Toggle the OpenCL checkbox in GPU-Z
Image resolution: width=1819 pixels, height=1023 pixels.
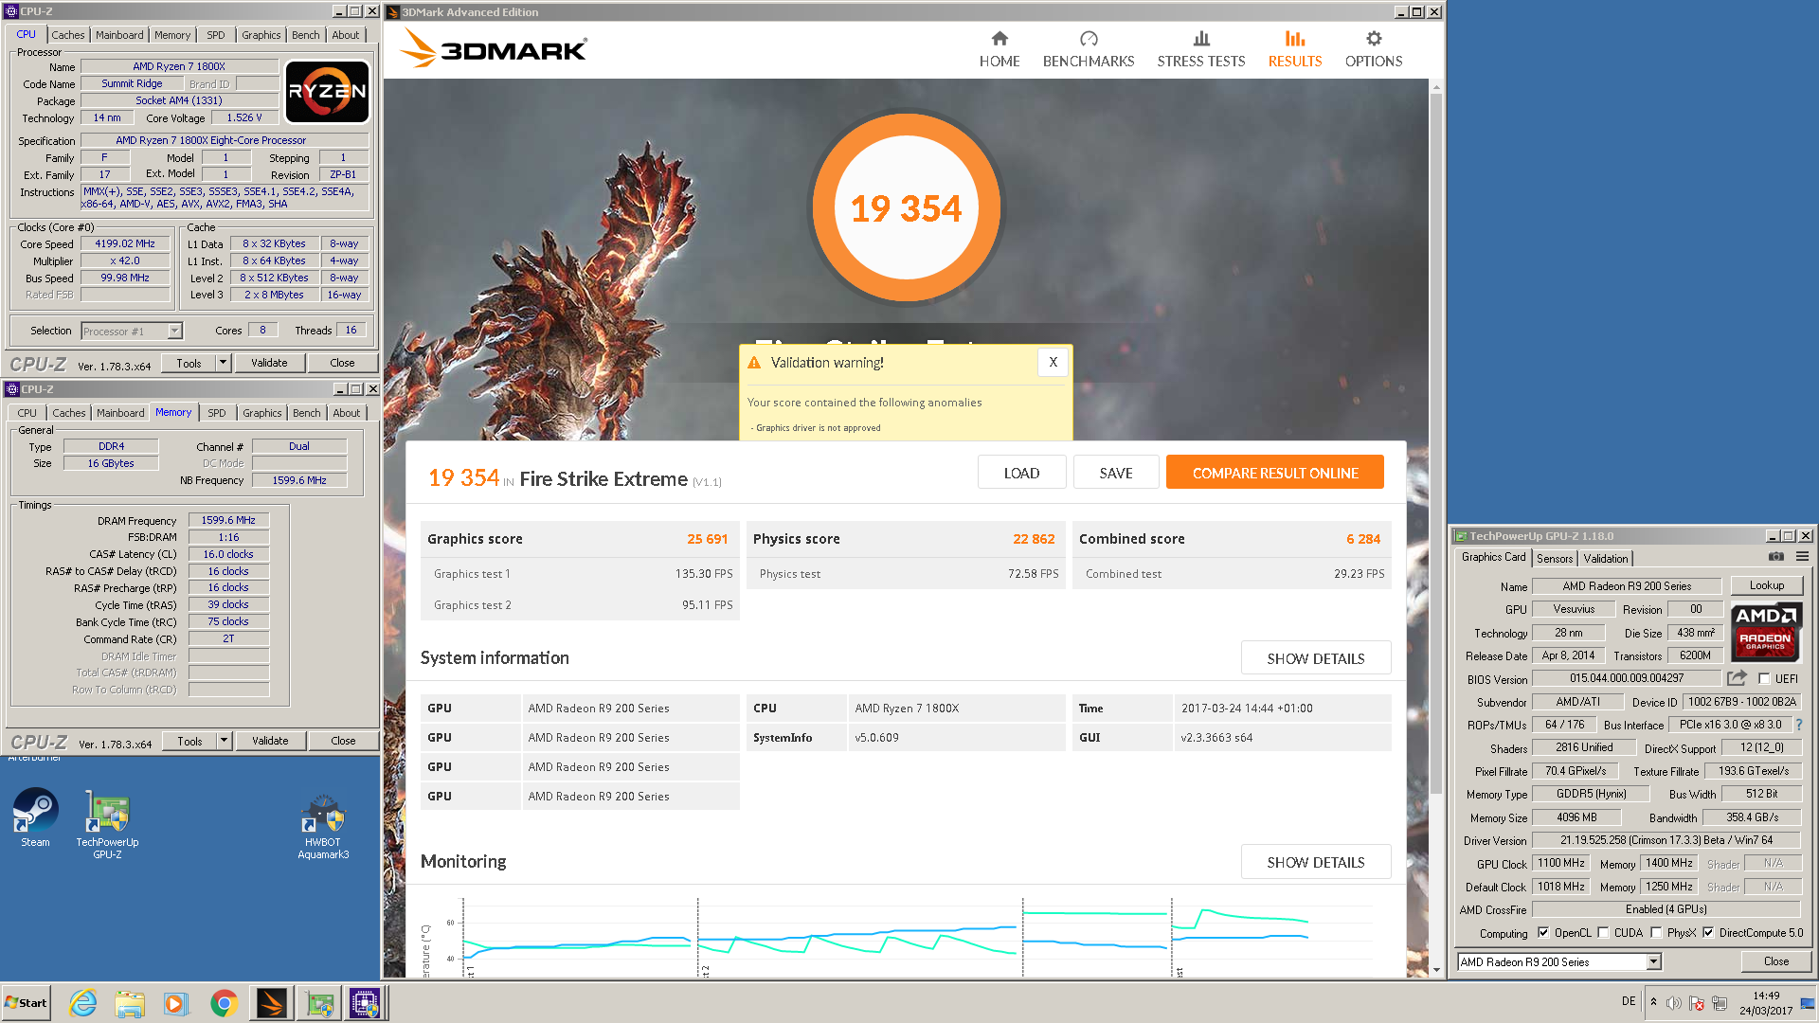point(1543,933)
